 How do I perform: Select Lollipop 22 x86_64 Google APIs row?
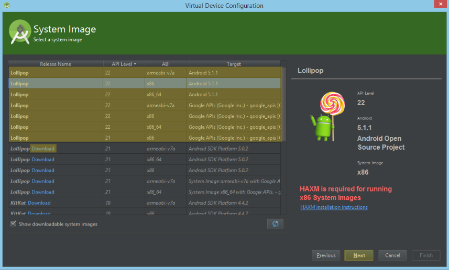[145, 127]
